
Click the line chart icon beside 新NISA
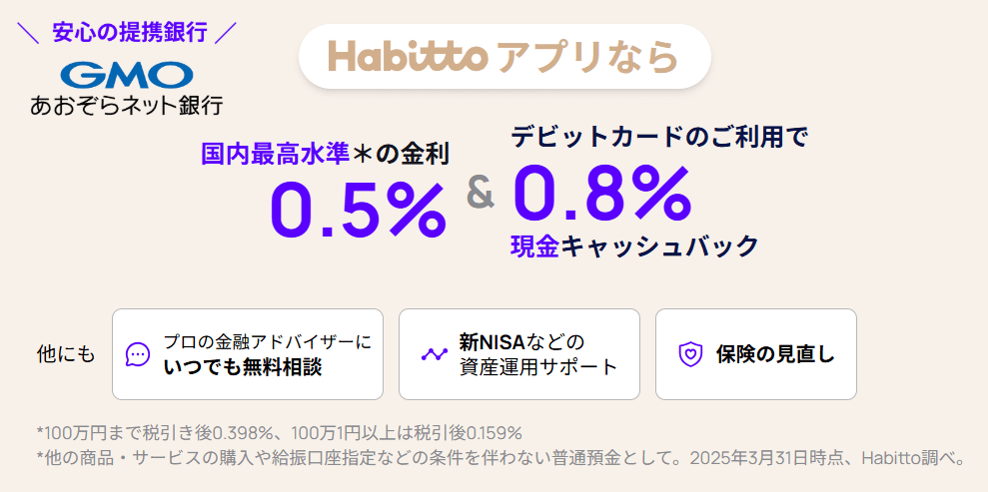coord(434,354)
